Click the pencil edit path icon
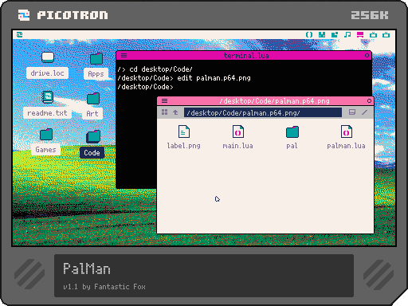 click(x=364, y=112)
